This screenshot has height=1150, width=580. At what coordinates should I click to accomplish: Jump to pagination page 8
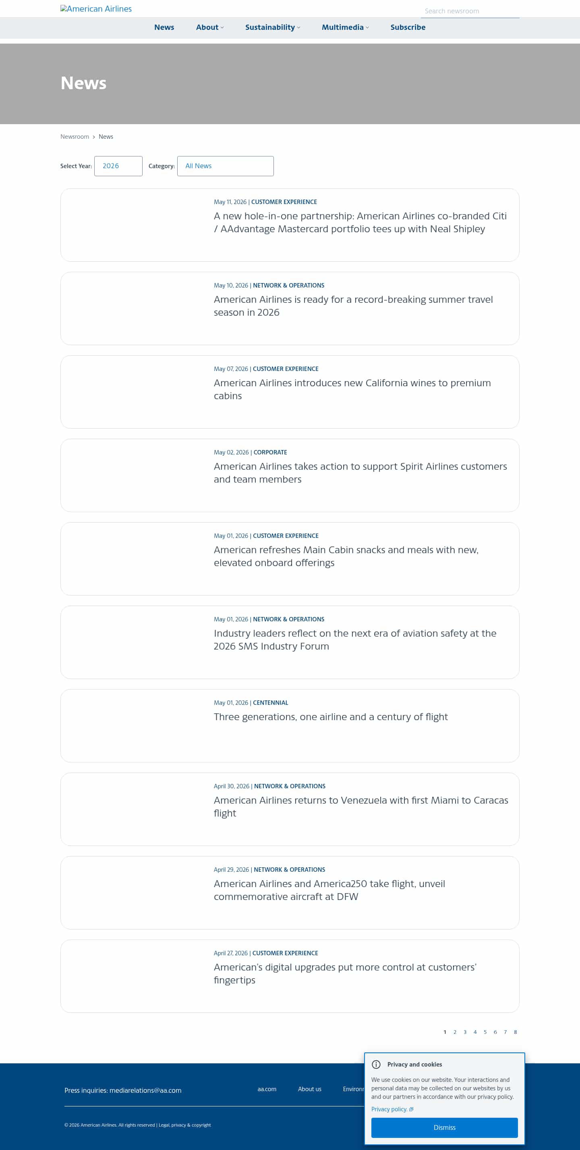(515, 1032)
